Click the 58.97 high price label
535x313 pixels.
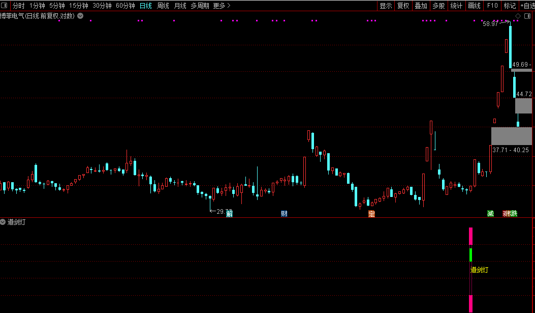(x=490, y=24)
